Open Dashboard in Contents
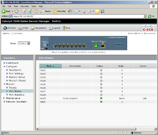The image size is (158, 135). pos(12,63)
